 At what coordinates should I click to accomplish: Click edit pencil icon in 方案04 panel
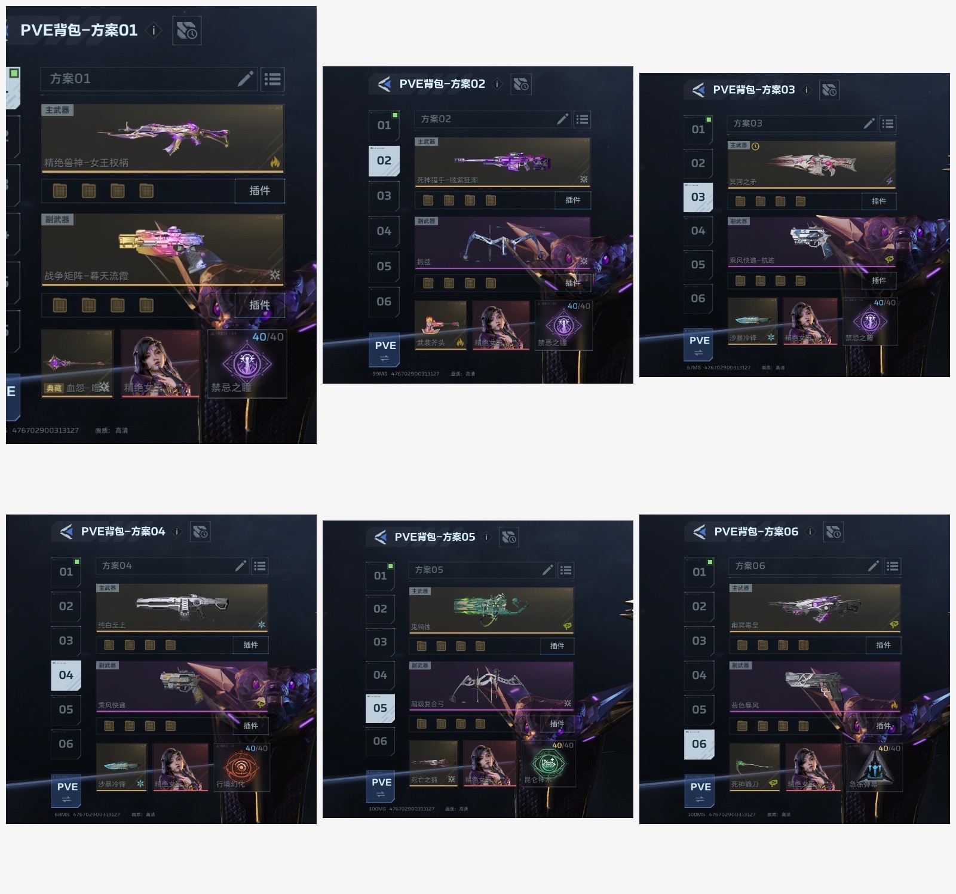coord(241,565)
